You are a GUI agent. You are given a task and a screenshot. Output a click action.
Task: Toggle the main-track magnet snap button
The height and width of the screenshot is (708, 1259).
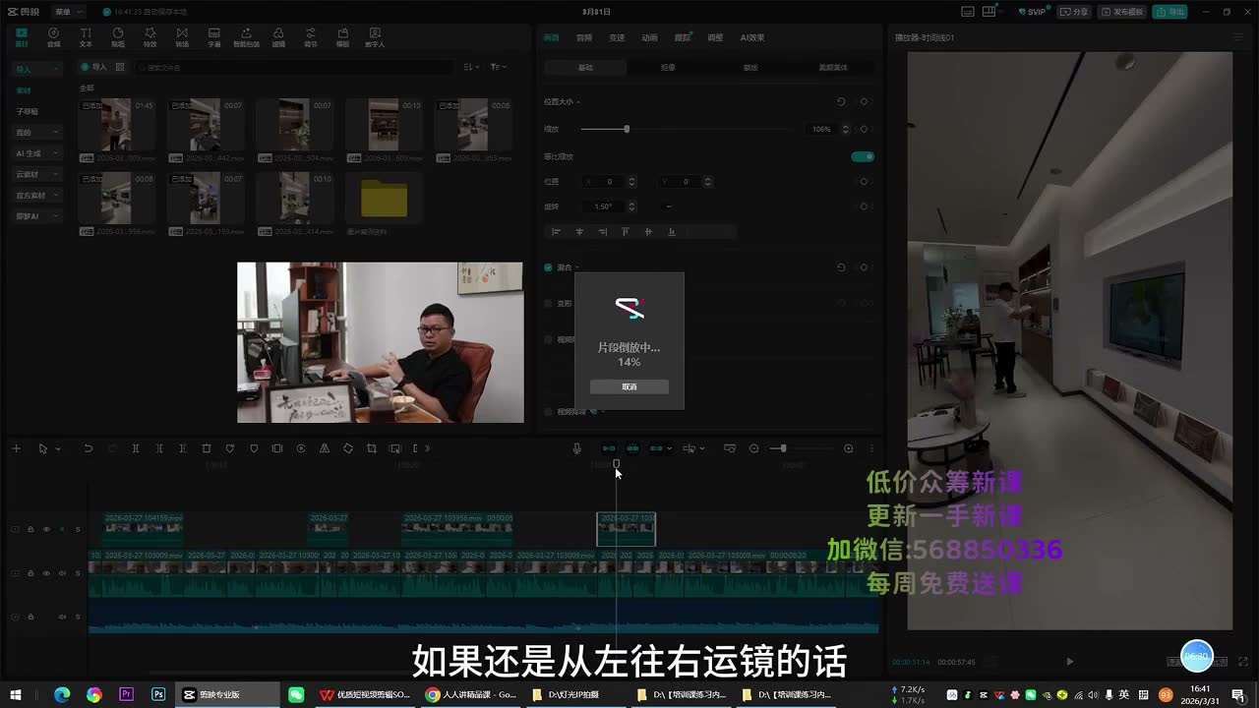609,448
